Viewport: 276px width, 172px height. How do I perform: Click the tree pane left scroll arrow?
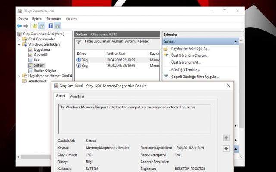(19, 157)
